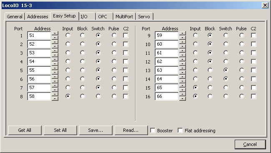Set port 13 to Block
This screenshot has height=153, width=271.
(x=210, y=70)
